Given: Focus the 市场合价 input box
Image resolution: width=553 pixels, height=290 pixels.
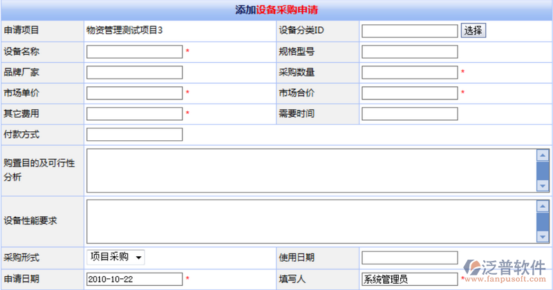Looking at the screenshot, I should pos(409,93).
